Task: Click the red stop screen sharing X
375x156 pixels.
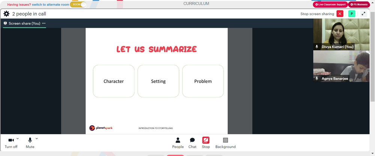Action: pyautogui.click(x=340, y=14)
